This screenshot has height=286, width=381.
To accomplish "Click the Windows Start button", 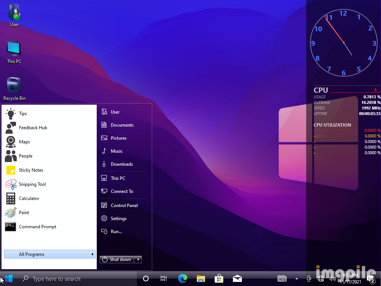I will point(9,279).
